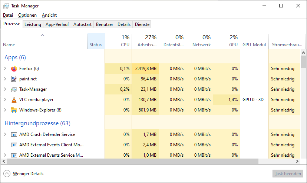The width and height of the screenshot is (307, 183).
Task: Expand the Task-Manager process entry
Action: pyautogui.click(x=5, y=89)
